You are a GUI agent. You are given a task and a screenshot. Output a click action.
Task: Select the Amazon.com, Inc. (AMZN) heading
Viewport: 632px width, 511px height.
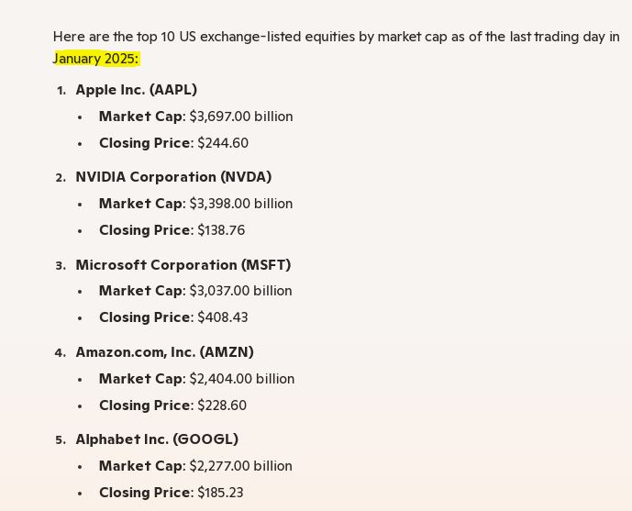point(164,352)
